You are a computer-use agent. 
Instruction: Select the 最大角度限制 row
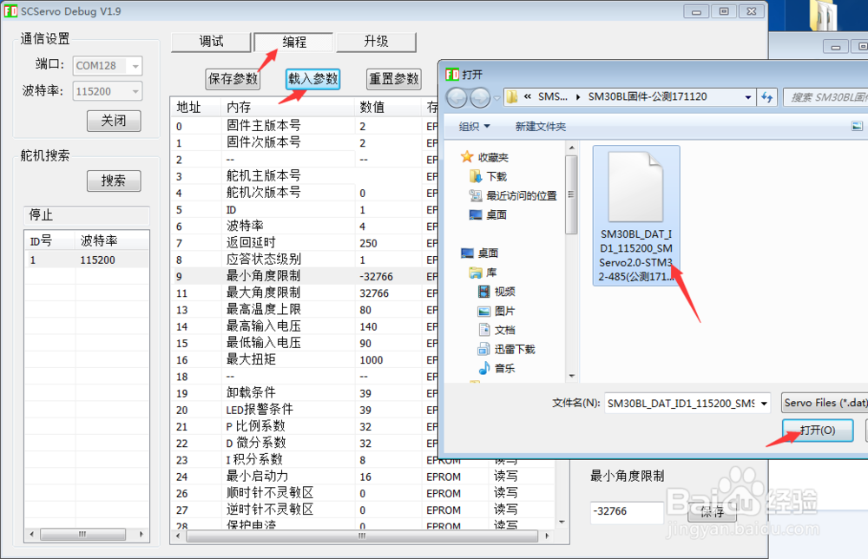pyautogui.click(x=305, y=293)
